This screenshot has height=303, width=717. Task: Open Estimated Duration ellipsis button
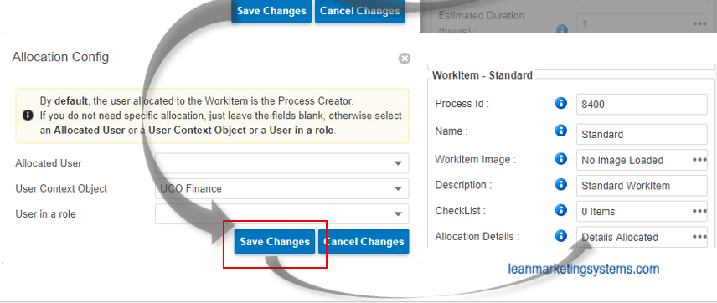699,23
